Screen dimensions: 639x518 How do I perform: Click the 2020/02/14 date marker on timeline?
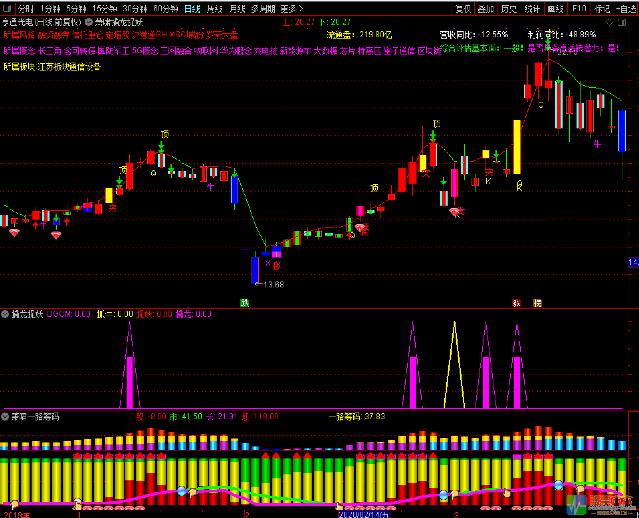pyautogui.click(x=364, y=514)
